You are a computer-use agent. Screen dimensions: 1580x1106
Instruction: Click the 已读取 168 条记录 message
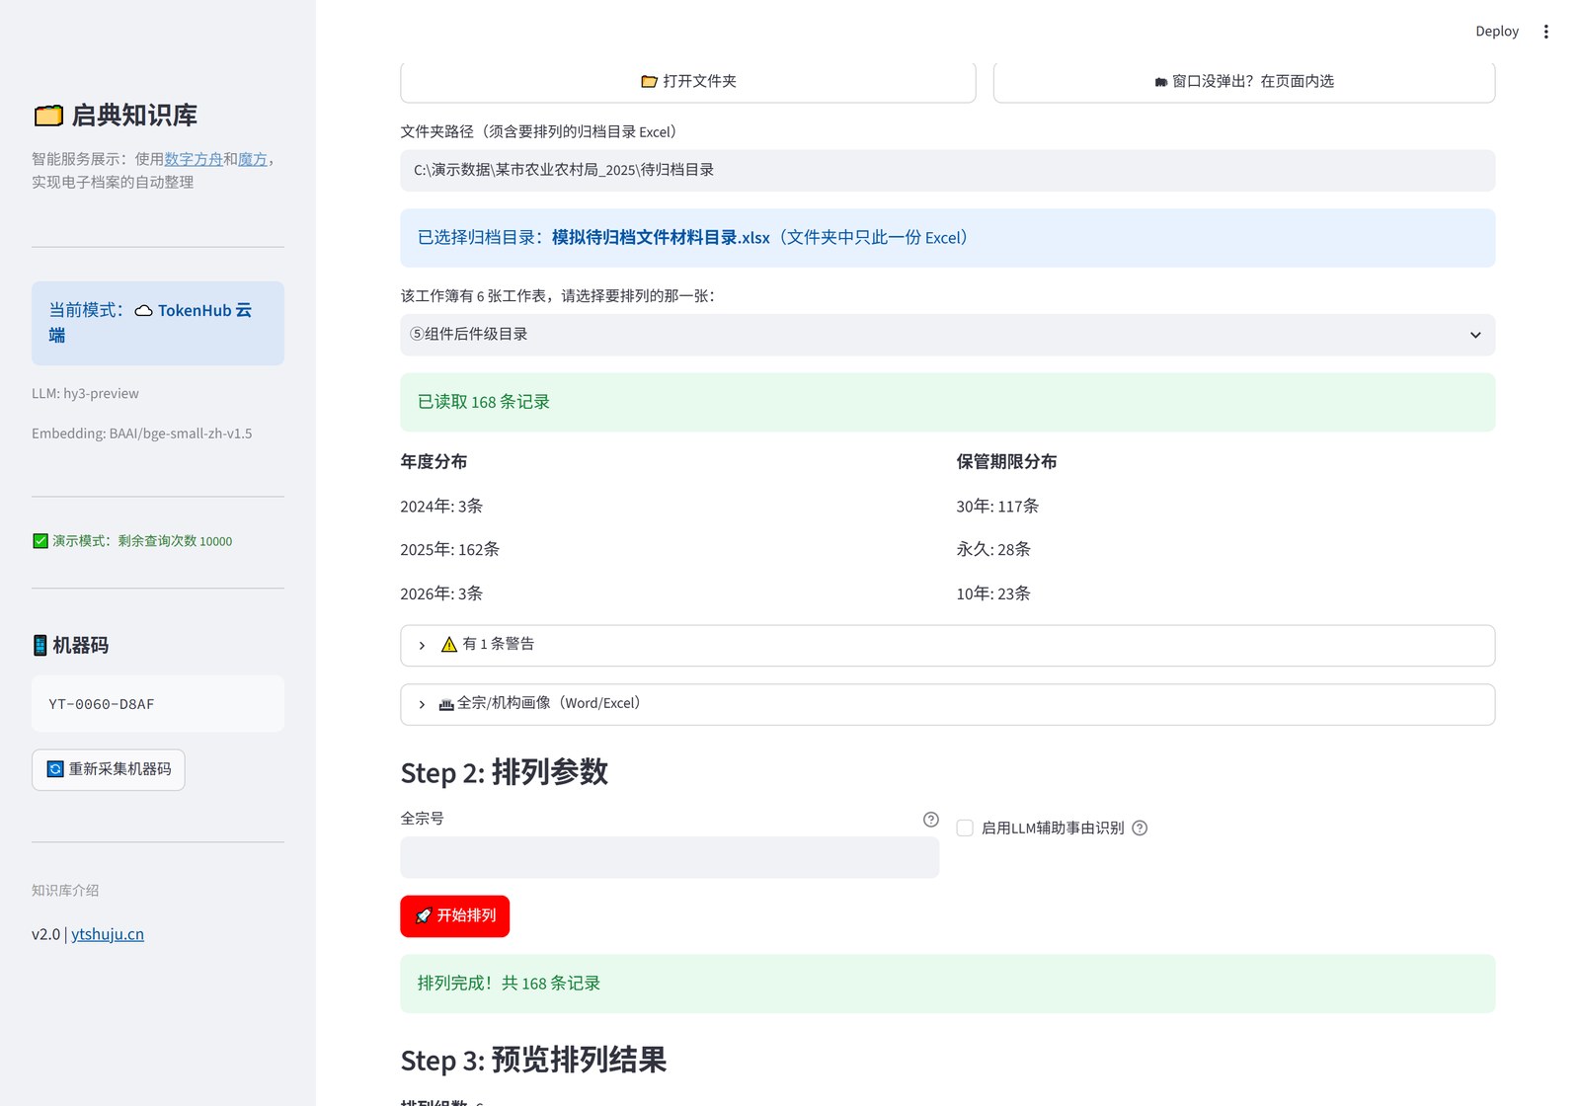(x=947, y=402)
